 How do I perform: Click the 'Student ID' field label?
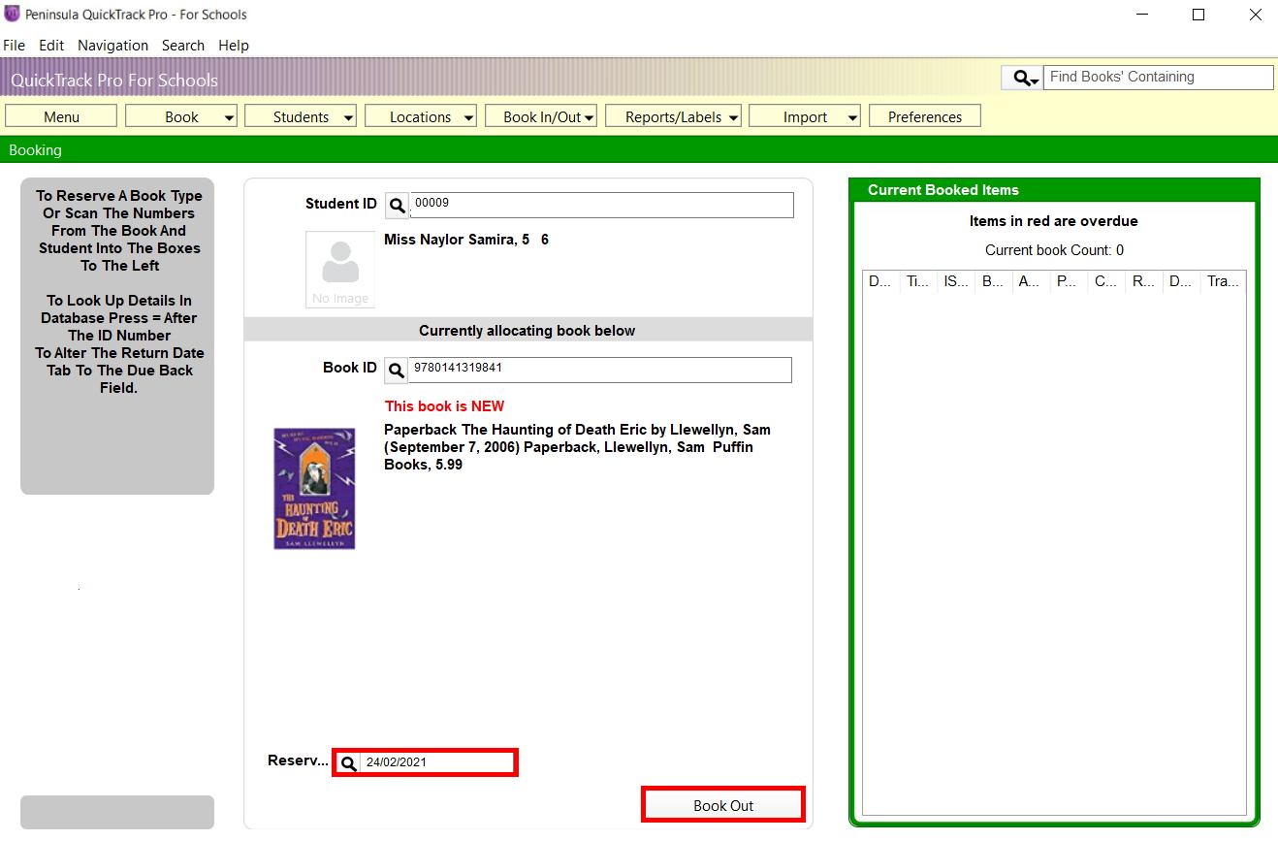pyautogui.click(x=341, y=204)
